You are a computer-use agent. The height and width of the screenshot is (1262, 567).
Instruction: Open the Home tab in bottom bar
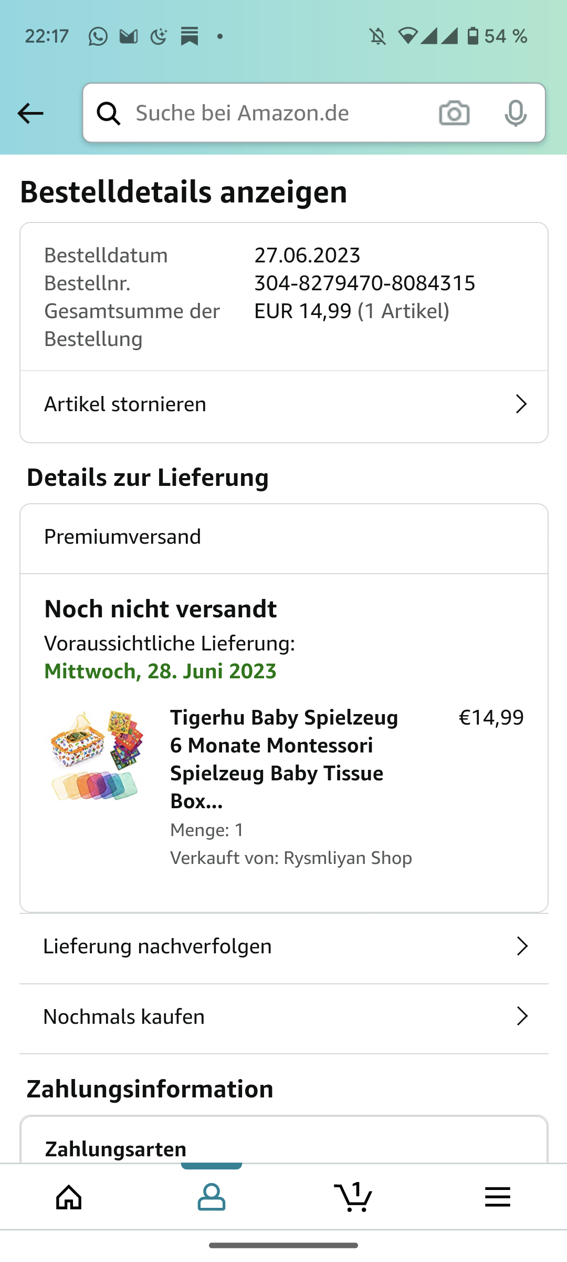click(69, 1197)
